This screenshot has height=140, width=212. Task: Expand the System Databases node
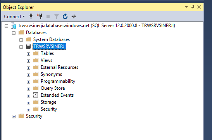[x=21, y=40]
